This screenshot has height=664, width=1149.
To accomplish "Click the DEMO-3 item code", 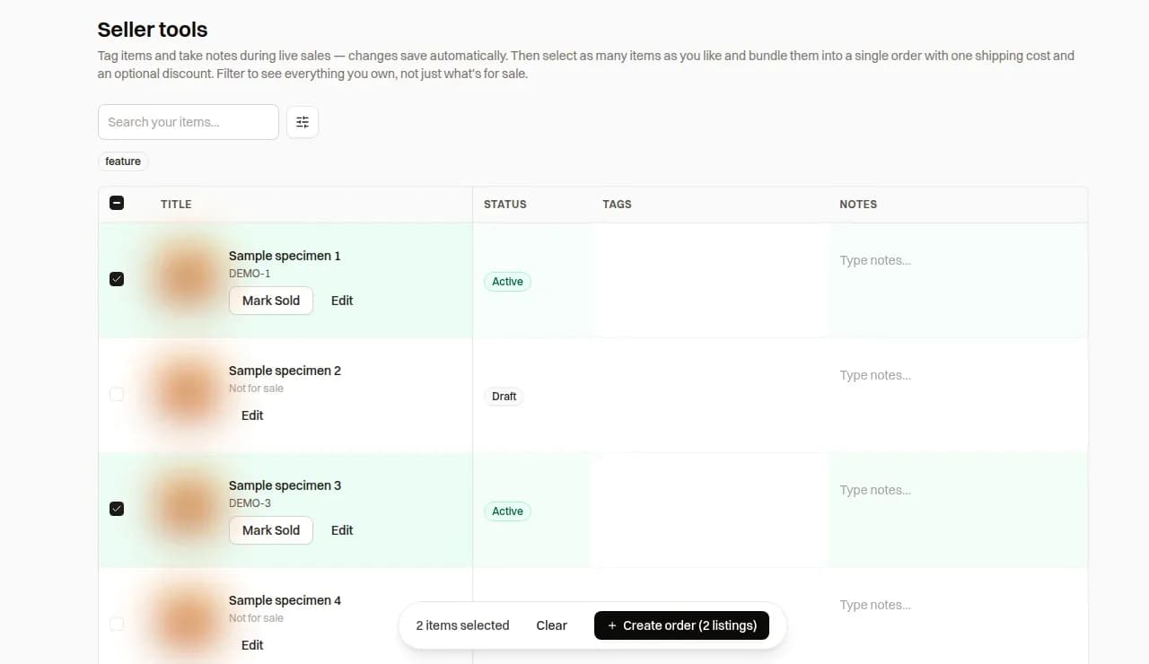I will pyautogui.click(x=250, y=503).
